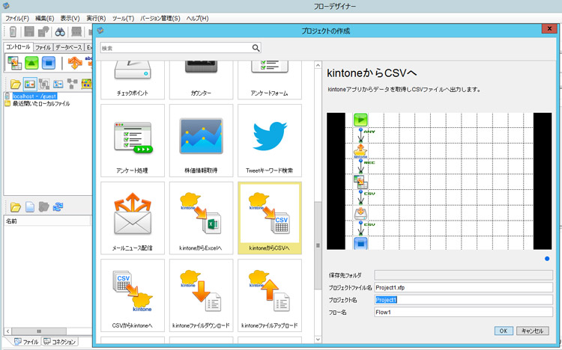
Task: Click the プロジェクト名 field containing Project1
Action: pos(463,300)
